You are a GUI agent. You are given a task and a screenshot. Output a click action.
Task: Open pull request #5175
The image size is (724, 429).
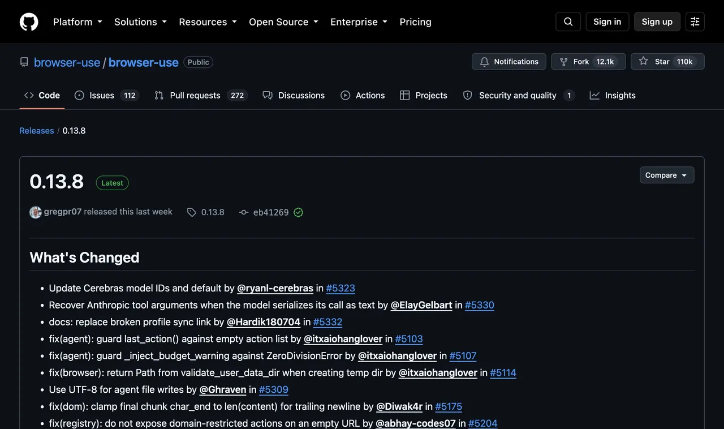pos(449,407)
